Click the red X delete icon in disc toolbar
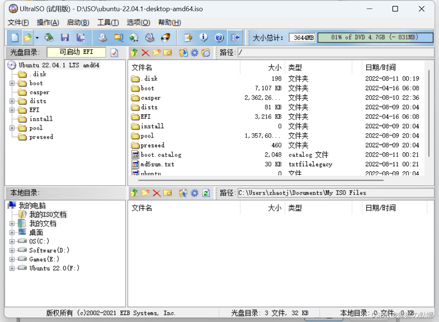Screen dimensions: 439x322 [145, 53]
